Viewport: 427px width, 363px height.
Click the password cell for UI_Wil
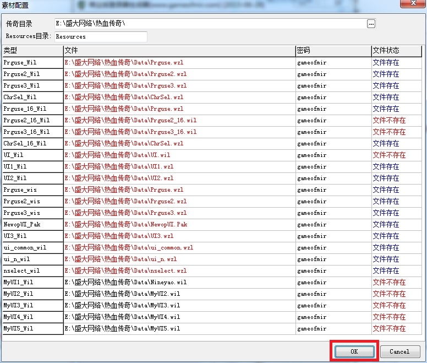(x=333, y=155)
